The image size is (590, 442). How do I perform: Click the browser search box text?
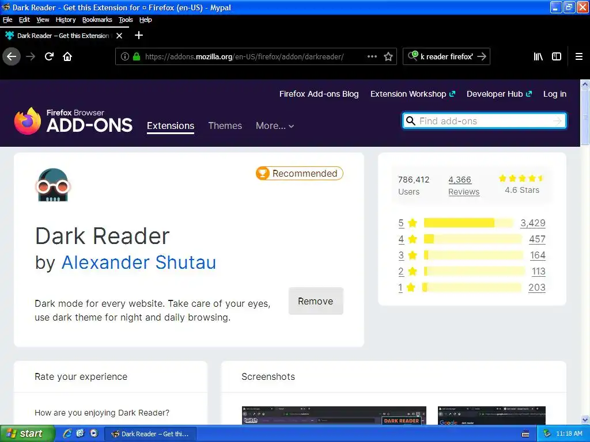point(447,57)
